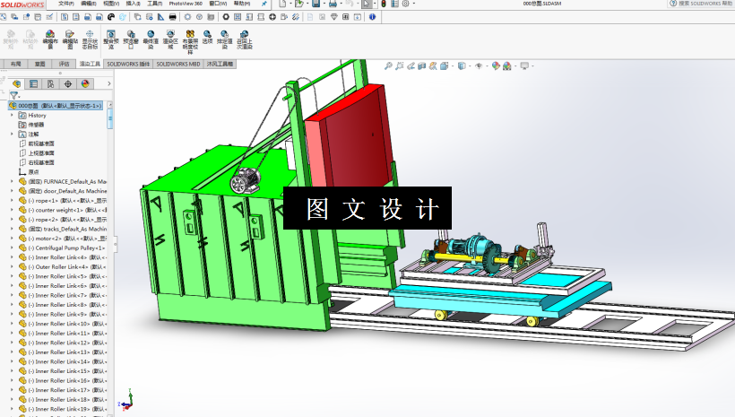Open Options gear dropdown arrow
This screenshot has width=735, height=417.
click(413, 4)
